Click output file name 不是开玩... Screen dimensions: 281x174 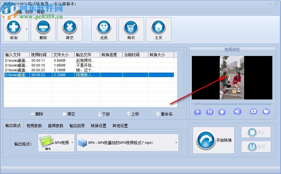(85, 65)
